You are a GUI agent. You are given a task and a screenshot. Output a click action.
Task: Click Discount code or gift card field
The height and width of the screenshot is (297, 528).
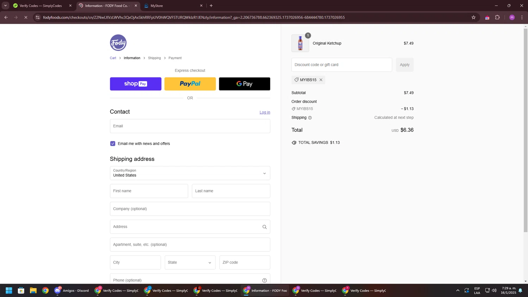pos(341,65)
